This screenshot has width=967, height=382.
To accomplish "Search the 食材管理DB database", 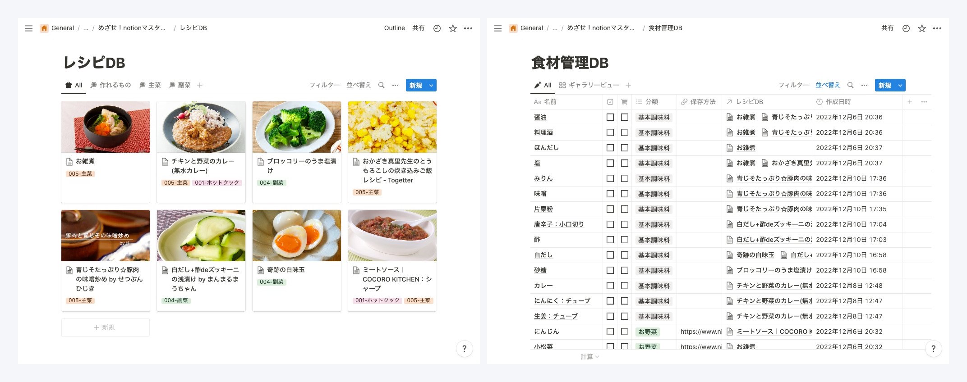I will [x=851, y=85].
